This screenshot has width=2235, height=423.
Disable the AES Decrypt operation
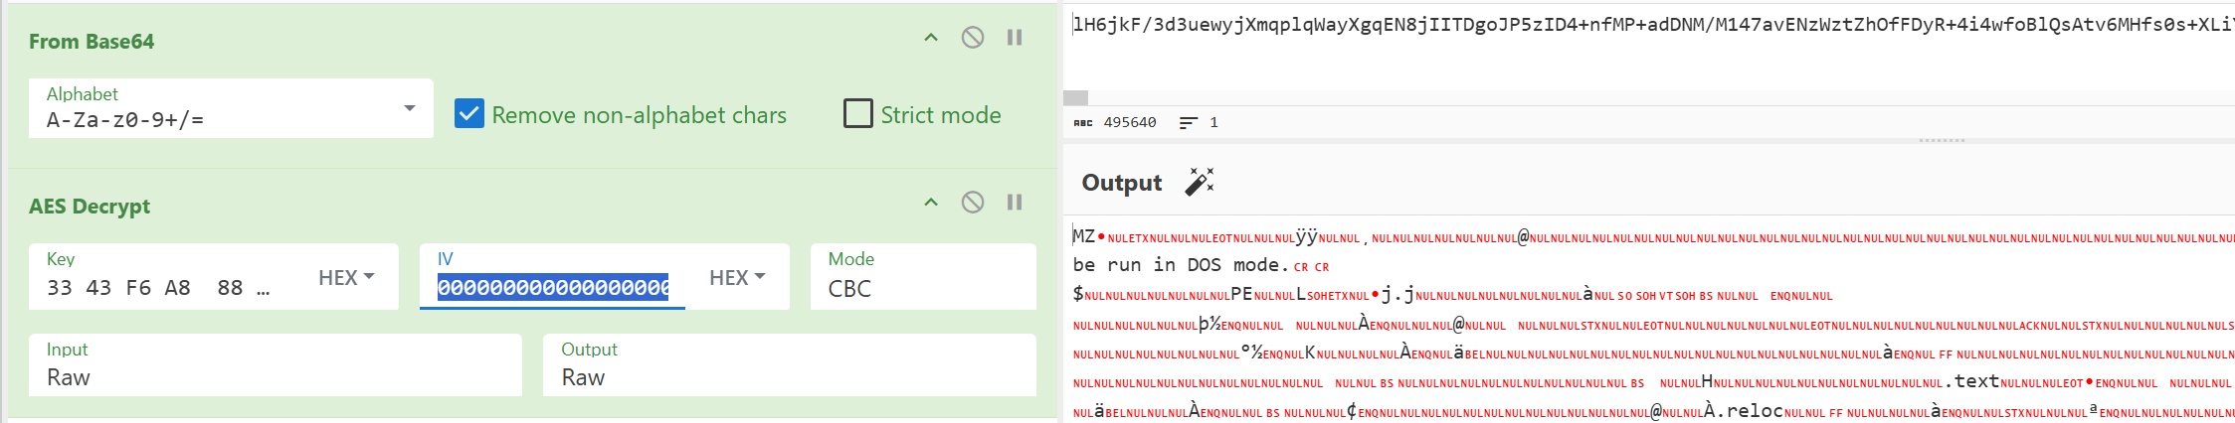coord(973,203)
